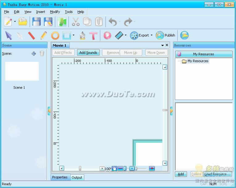Click the Save As icon
Screen dimensions: 236x188
pos(48,22)
